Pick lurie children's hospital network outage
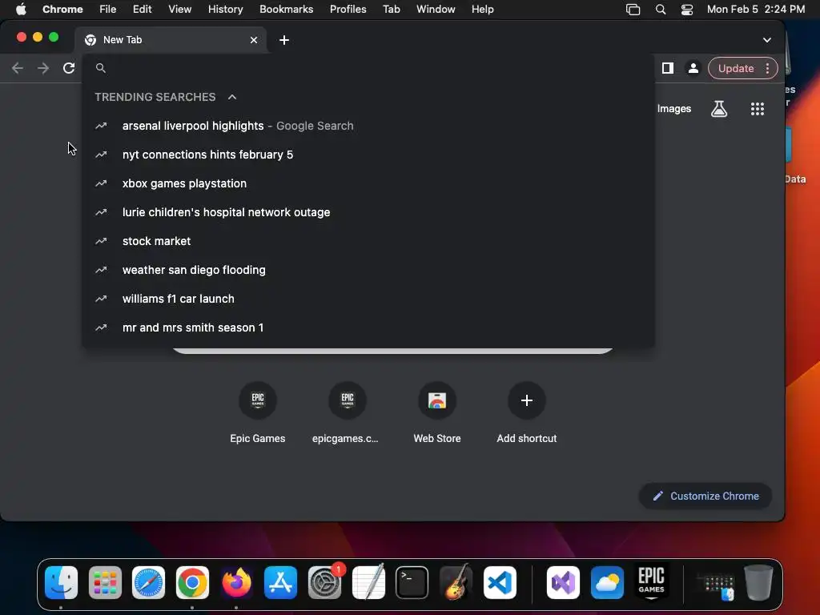The image size is (820, 615). (368, 212)
